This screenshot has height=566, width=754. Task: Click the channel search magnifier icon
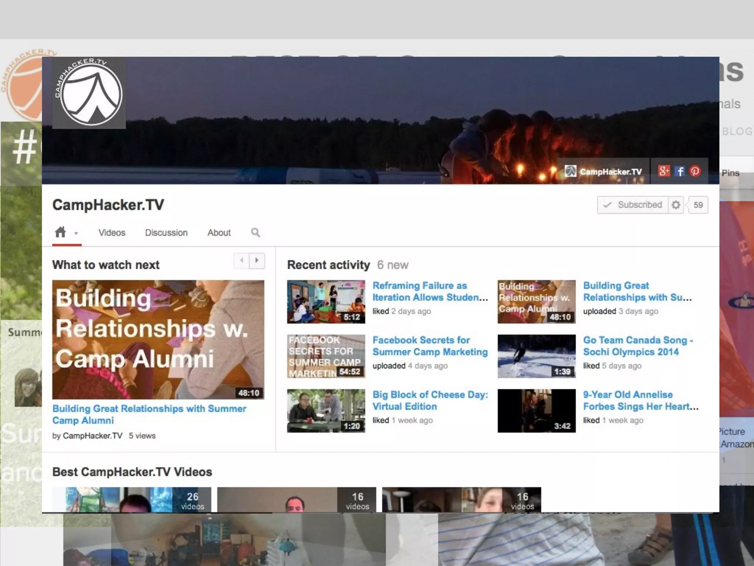coord(256,233)
